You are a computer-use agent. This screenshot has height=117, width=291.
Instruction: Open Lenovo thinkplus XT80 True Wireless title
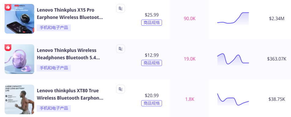click(70, 94)
